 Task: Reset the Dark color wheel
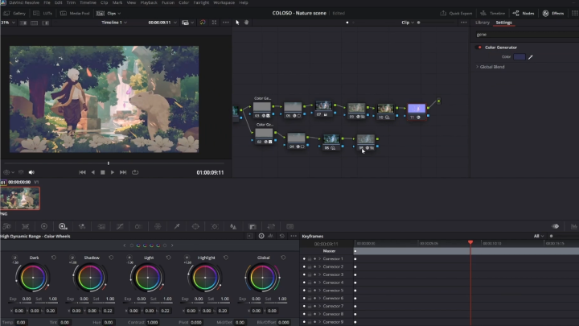(x=54, y=258)
